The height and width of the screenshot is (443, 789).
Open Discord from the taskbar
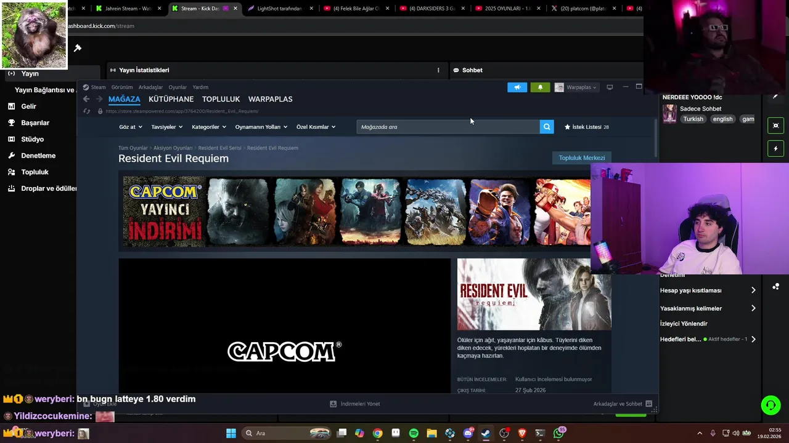[x=468, y=433]
